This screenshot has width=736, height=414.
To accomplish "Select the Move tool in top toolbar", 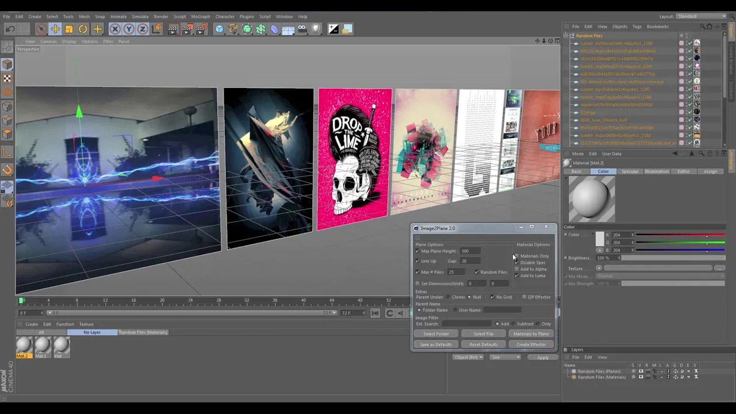I will (x=55, y=29).
